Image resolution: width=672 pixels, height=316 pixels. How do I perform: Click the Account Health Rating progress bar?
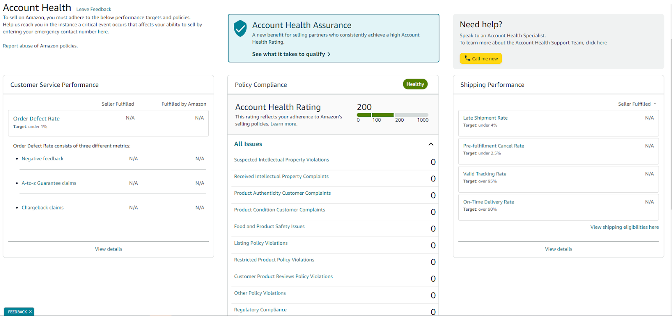(393, 115)
